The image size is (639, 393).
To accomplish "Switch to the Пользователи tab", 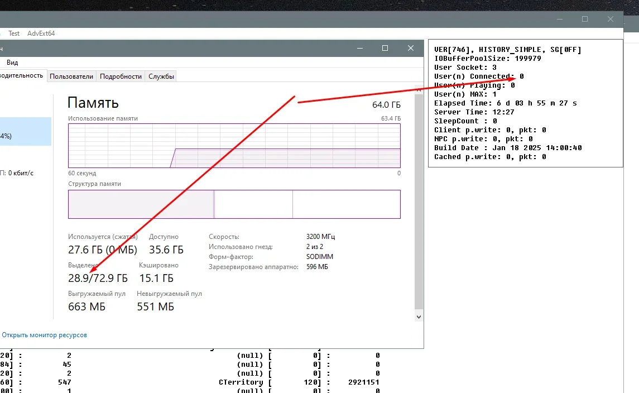I will tap(71, 76).
